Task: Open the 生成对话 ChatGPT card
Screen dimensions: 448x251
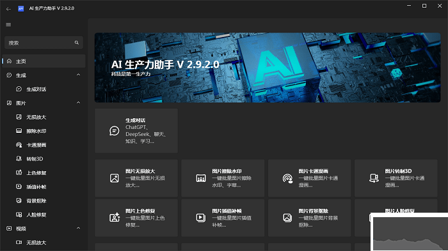Action: click(x=136, y=131)
